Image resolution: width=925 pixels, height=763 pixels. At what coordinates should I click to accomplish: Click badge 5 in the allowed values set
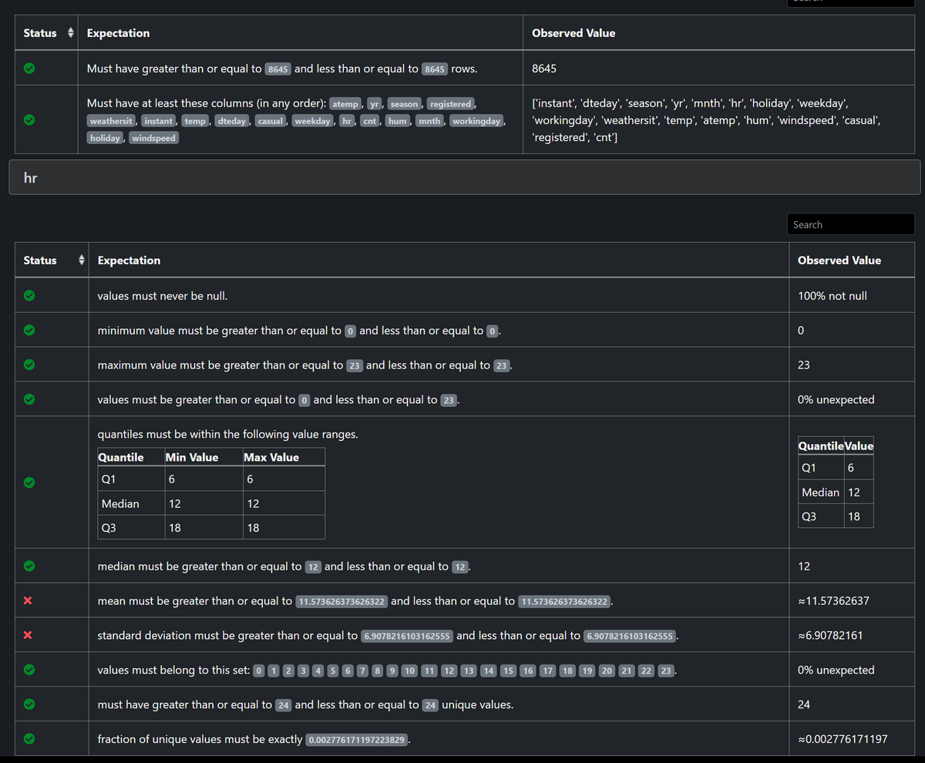(332, 671)
